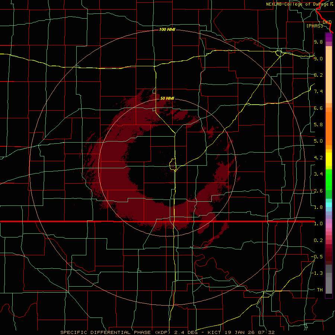Click the "5.8" scale value

318,125
